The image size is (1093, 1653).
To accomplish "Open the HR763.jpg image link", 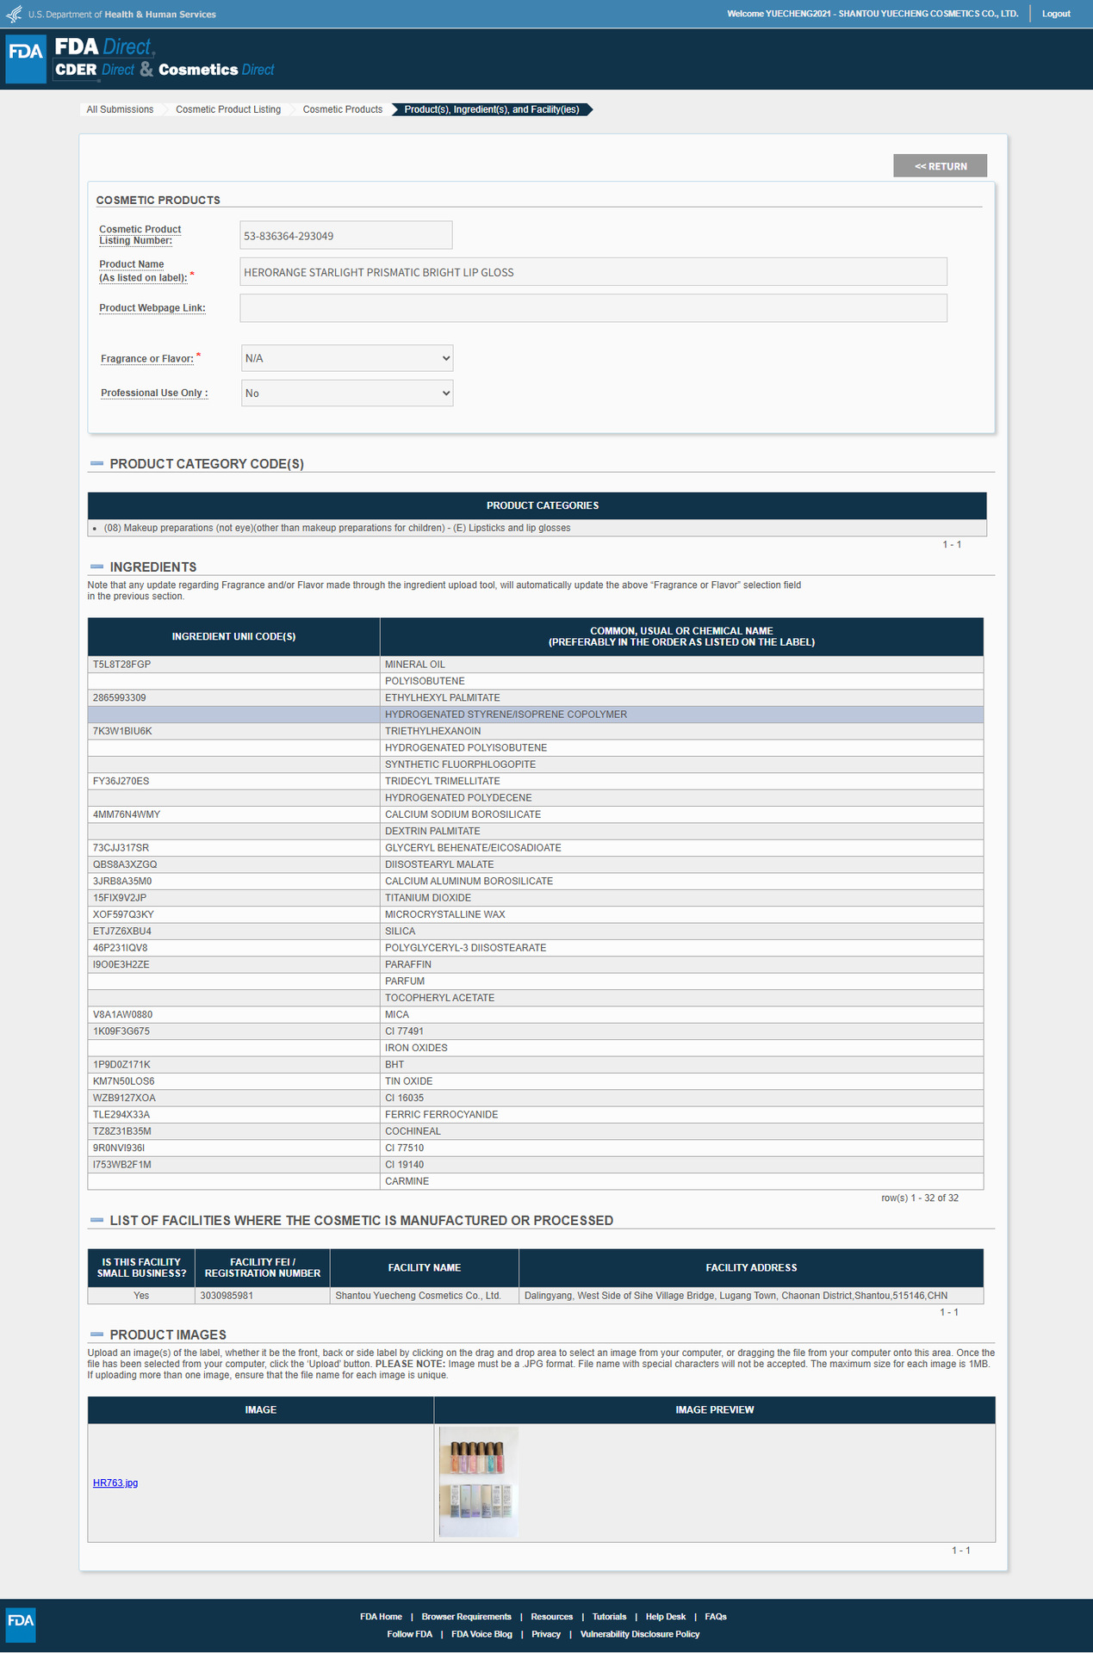I will [x=115, y=1483].
